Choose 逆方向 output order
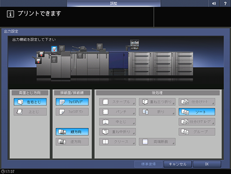231x174 pixels. (72, 142)
